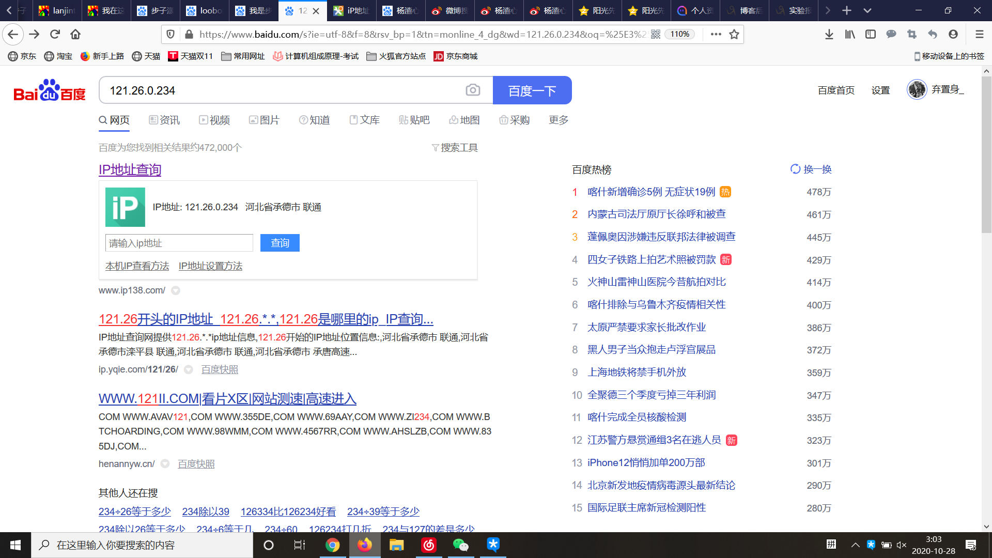Click the page reload icon
This screenshot has width=992, height=558.
click(55, 35)
